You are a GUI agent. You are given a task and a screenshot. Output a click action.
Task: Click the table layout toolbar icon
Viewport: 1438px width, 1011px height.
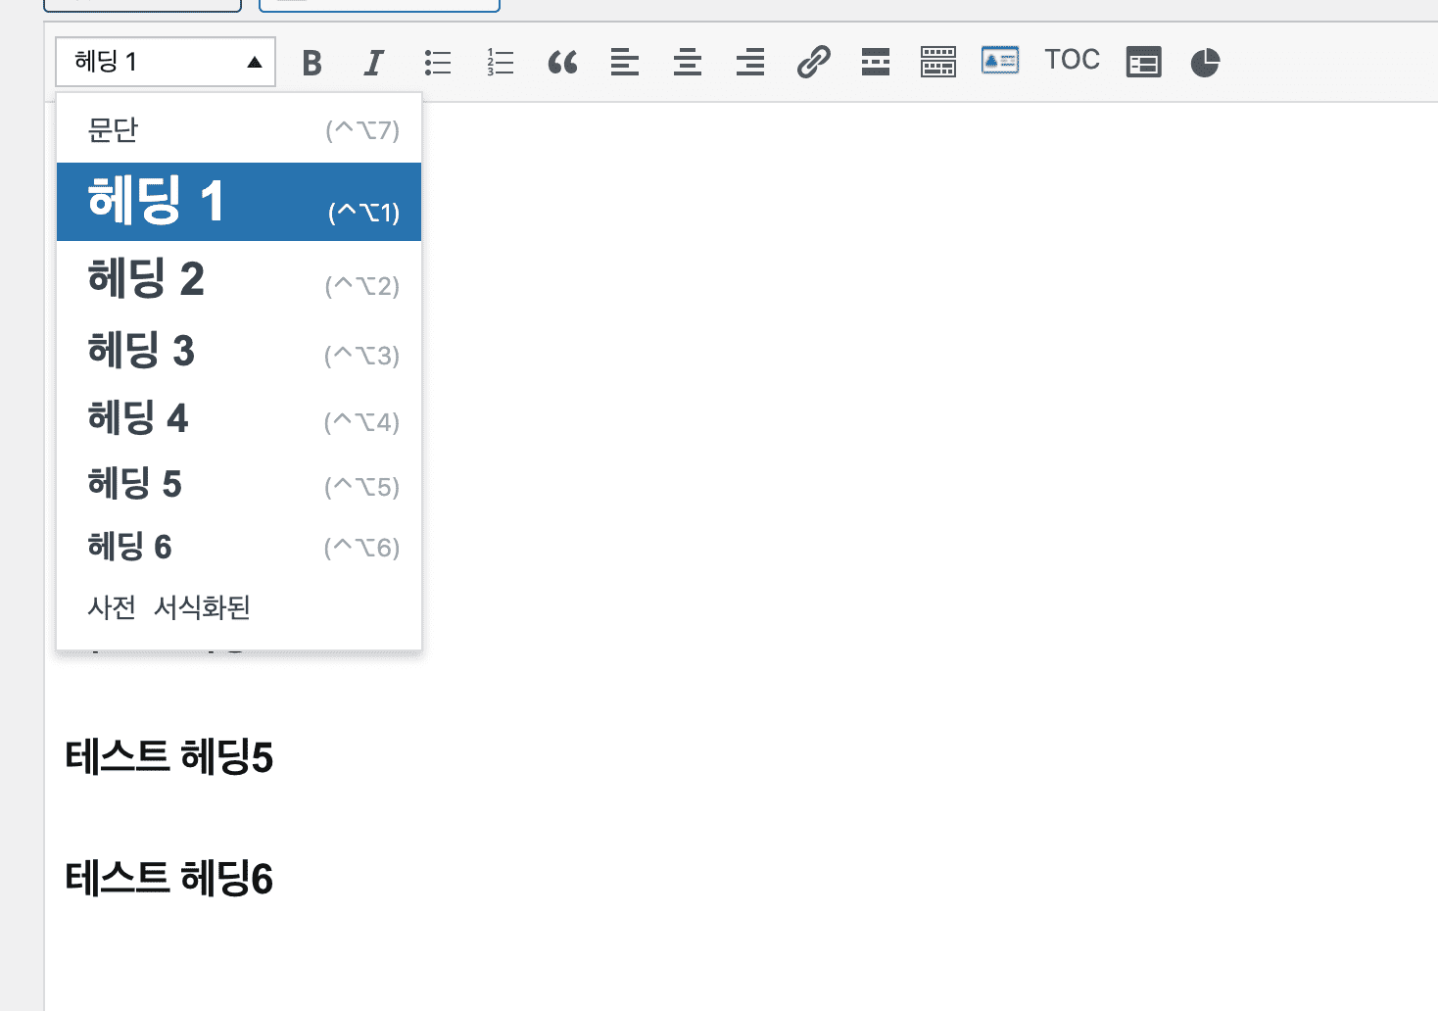click(1144, 63)
